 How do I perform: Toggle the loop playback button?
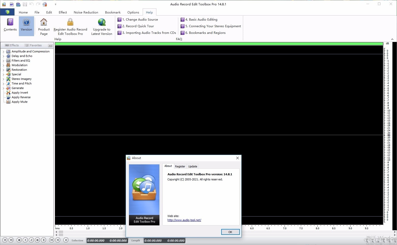tap(31, 240)
